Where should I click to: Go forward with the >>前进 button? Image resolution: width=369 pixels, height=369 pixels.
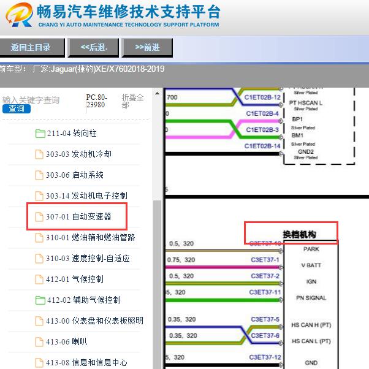147,48
